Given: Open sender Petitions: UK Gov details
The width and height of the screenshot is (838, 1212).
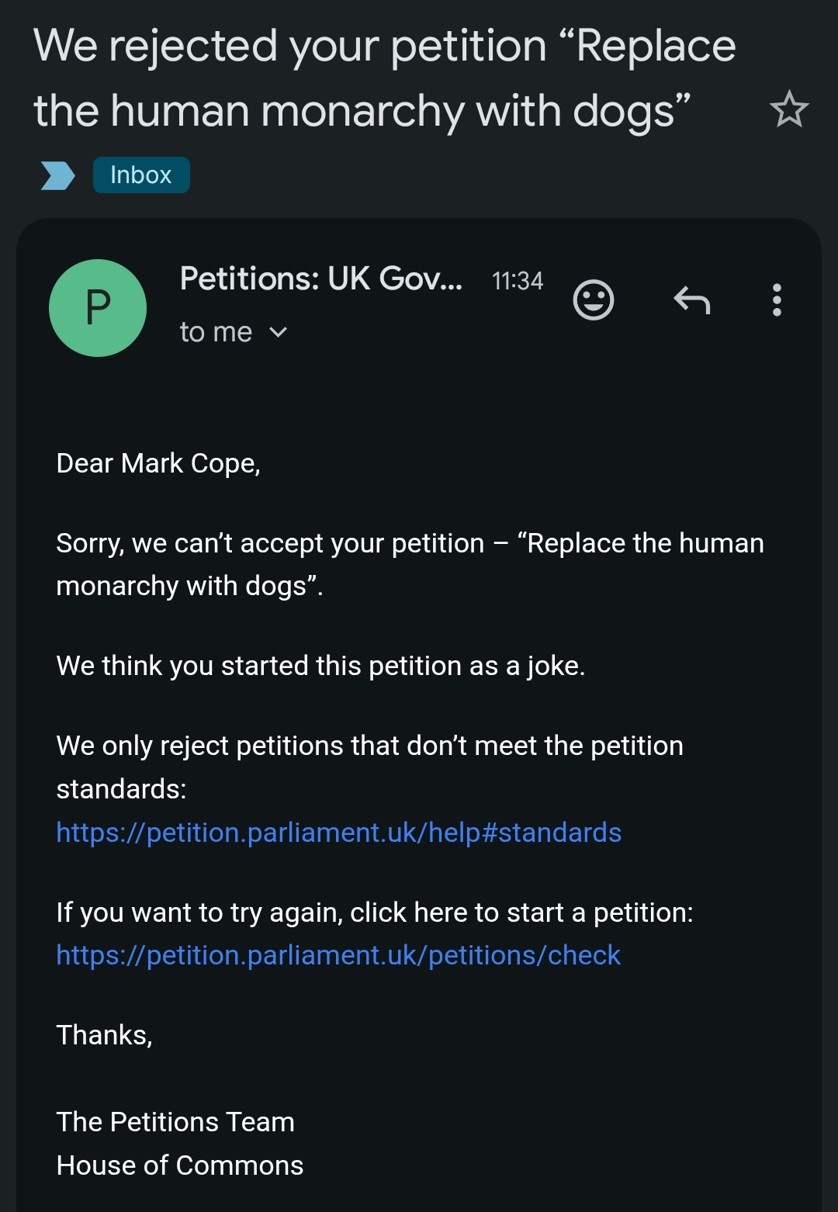Looking at the screenshot, I should point(320,279).
